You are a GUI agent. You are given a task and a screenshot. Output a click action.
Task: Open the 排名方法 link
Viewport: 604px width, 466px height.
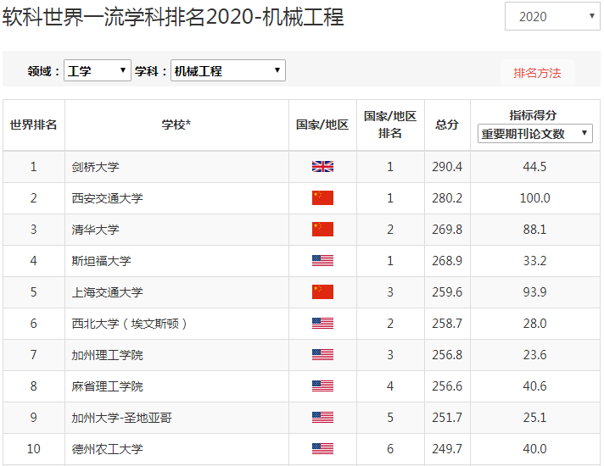[537, 73]
